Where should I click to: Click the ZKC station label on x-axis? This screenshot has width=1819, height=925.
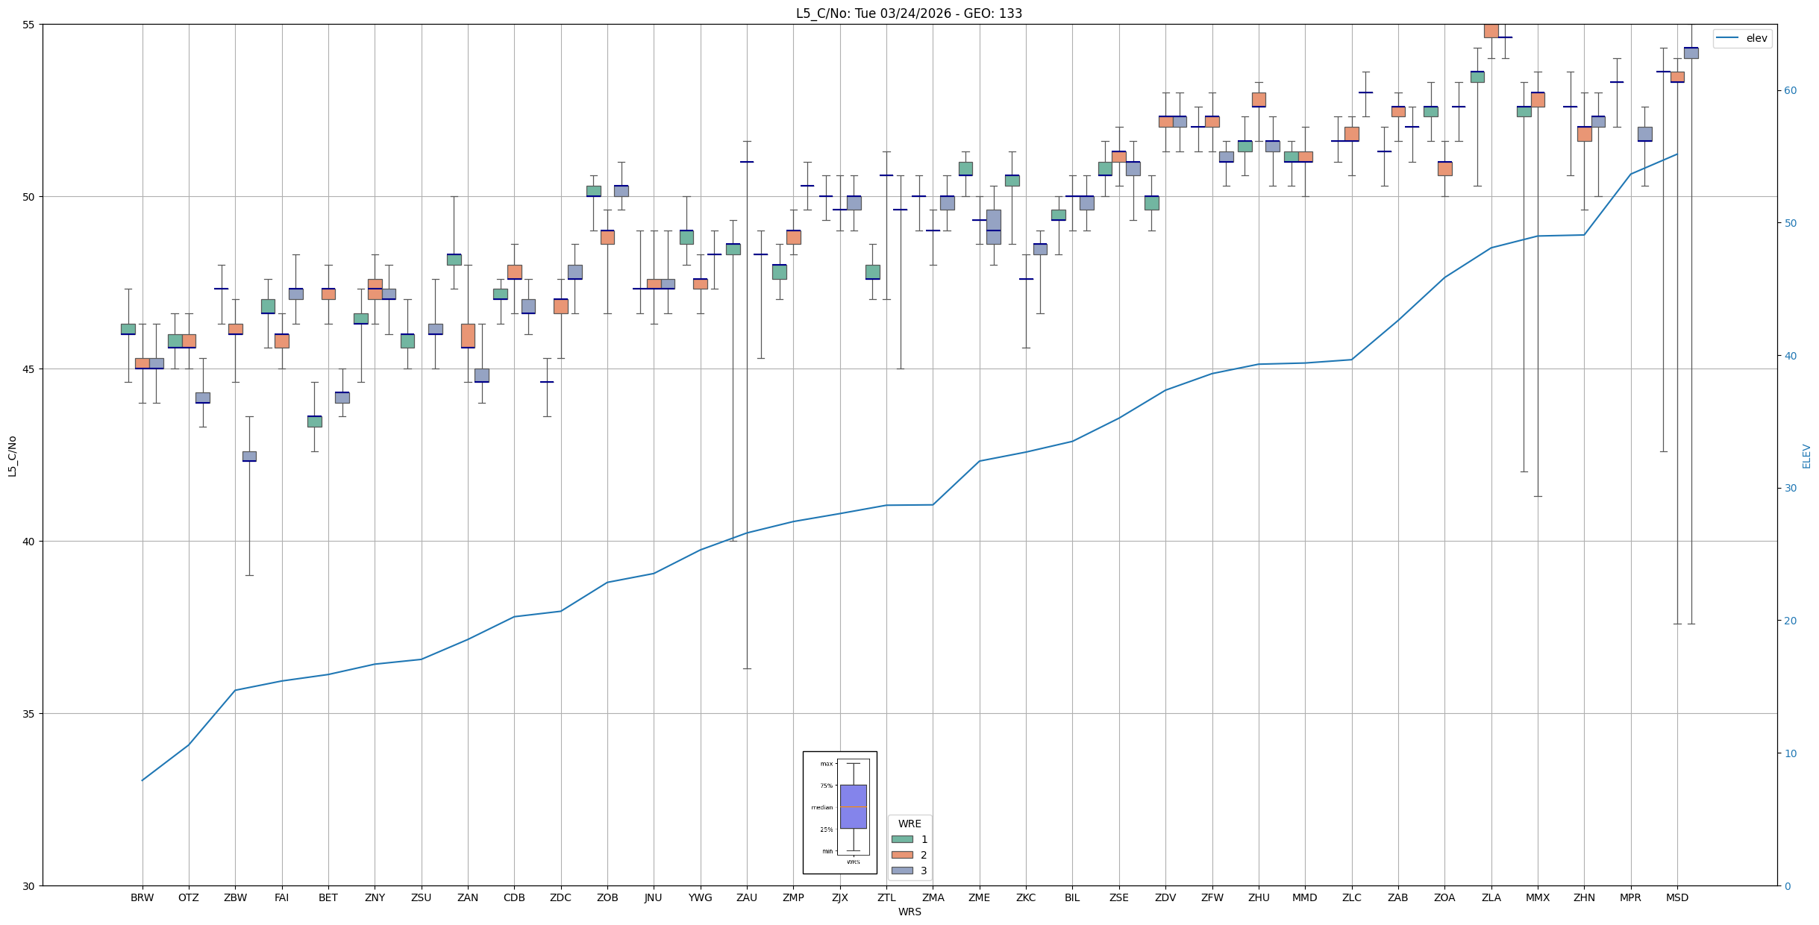(1025, 897)
